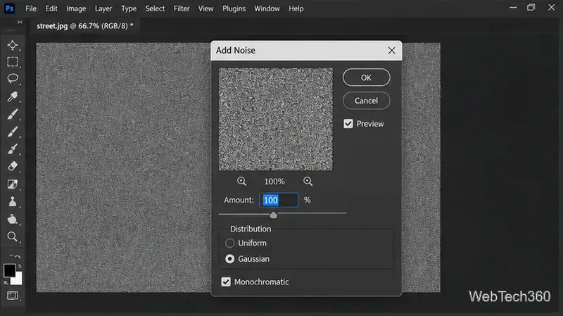563x316 pixels.
Task: Choose Uniform distribution
Action: [230, 243]
